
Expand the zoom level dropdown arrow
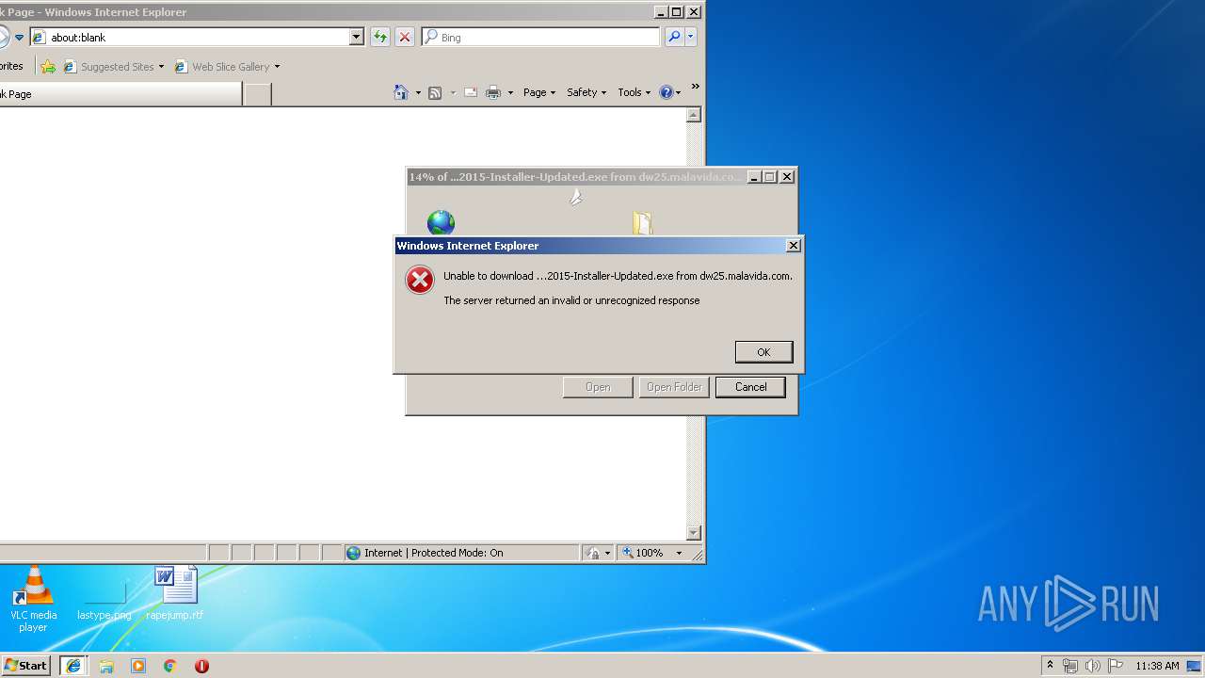coord(679,553)
